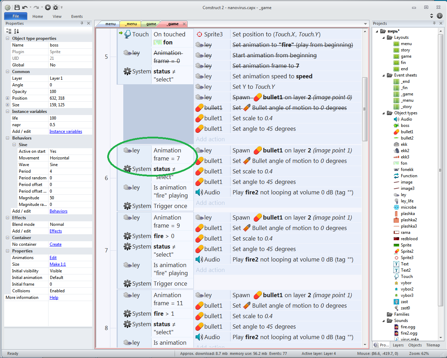Click the Make 1:1 size link
This screenshot has width=447, height=358.
coord(58,264)
